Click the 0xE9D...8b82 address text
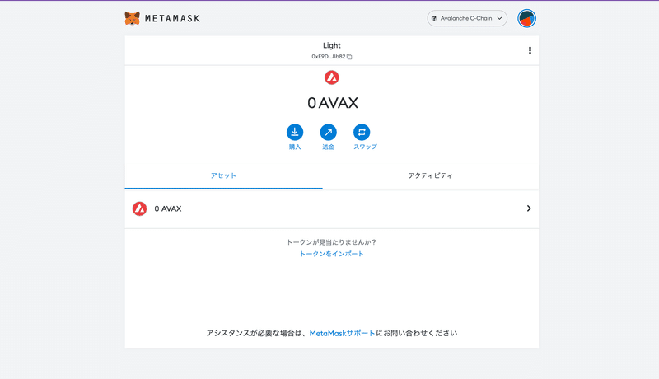 click(328, 57)
